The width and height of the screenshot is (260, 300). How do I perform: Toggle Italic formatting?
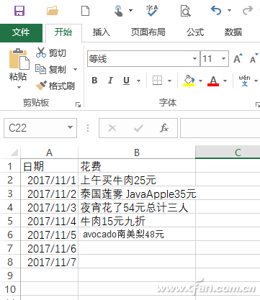tap(110, 81)
